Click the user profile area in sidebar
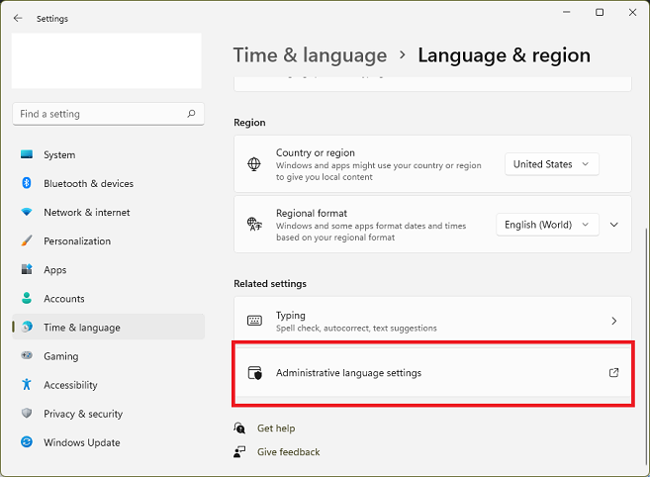This screenshot has width=650, height=477. (x=107, y=60)
